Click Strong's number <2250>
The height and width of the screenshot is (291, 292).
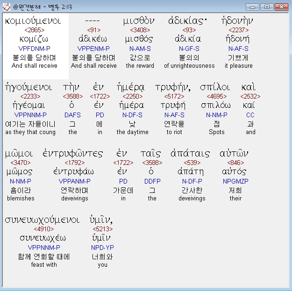click(133, 96)
